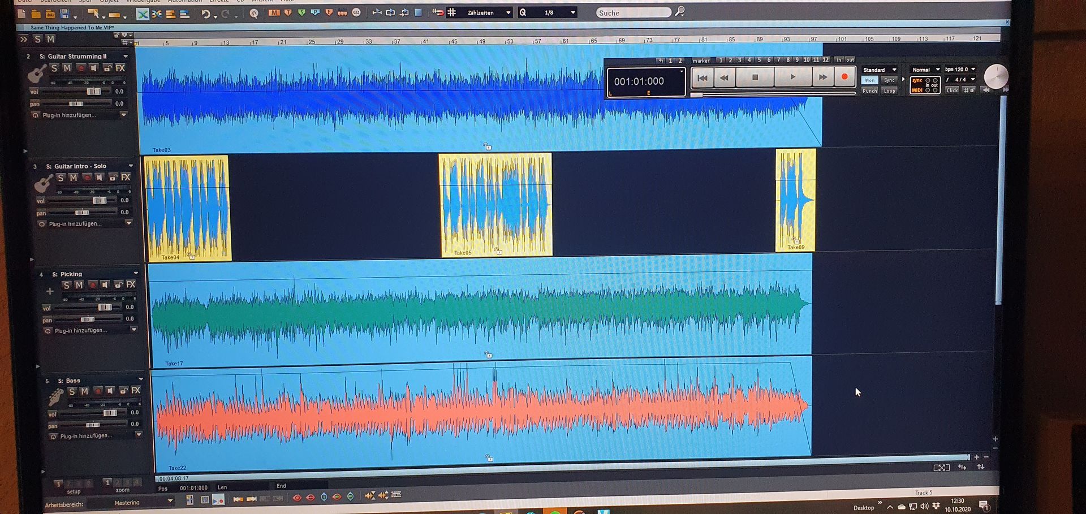
Task: Open the Mastering workspace dropdown
Action: (x=169, y=501)
